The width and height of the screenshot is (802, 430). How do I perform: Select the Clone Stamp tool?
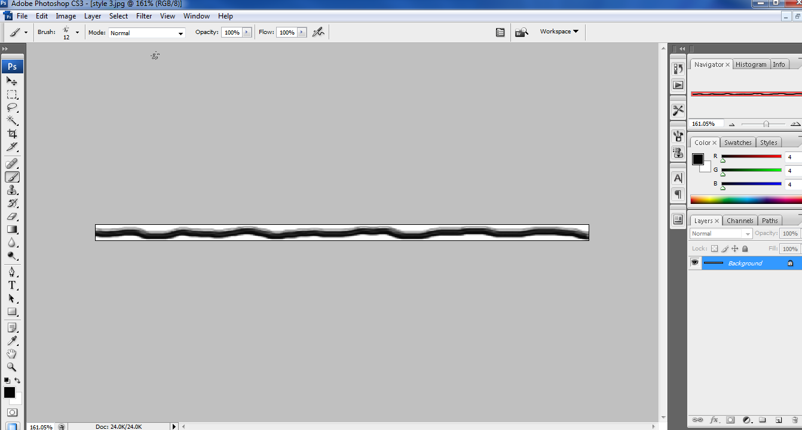[12, 190]
